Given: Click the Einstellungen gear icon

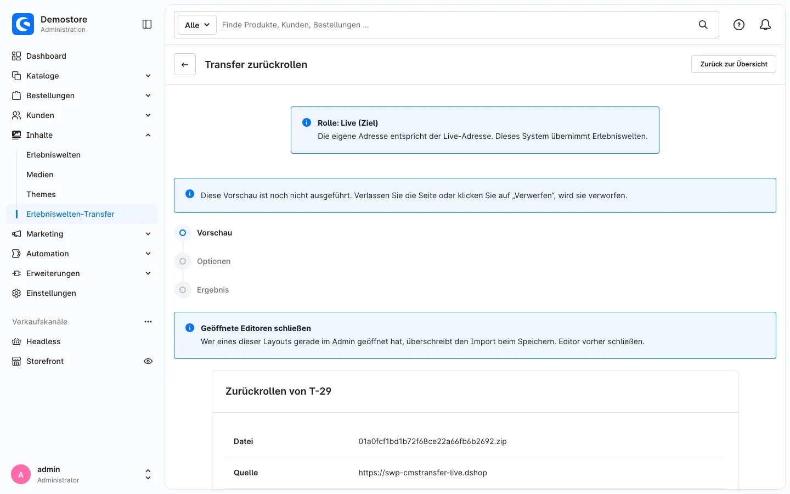Looking at the screenshot, I should 16,293.
